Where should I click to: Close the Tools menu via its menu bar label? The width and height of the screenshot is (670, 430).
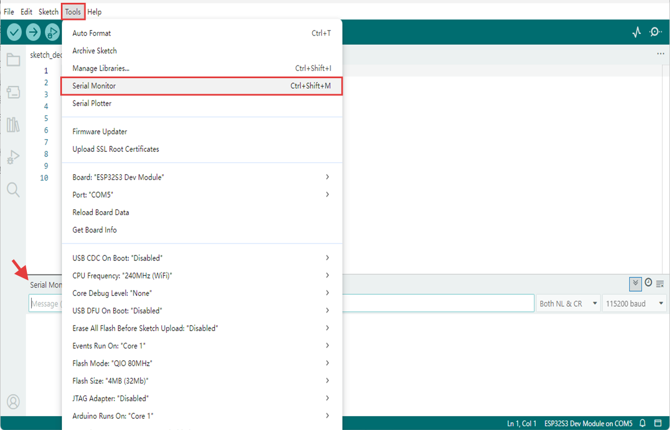click(73, 12)
